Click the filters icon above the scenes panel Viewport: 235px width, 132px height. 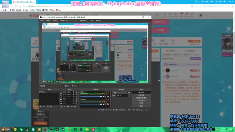pos(74,86)
